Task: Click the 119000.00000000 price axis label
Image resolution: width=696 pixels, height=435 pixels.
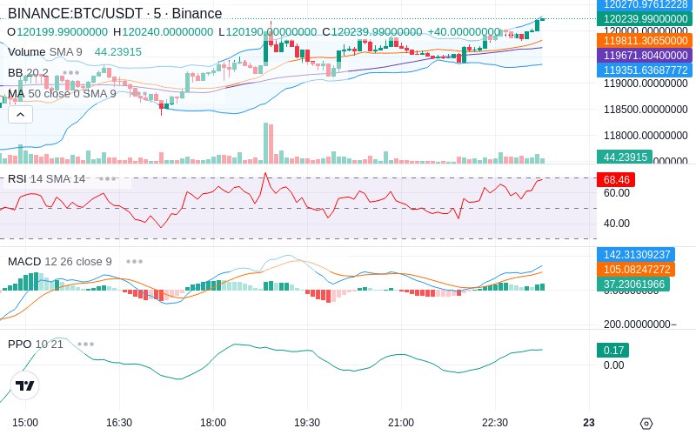Action: pyautogui.click(x=646, y=84)
